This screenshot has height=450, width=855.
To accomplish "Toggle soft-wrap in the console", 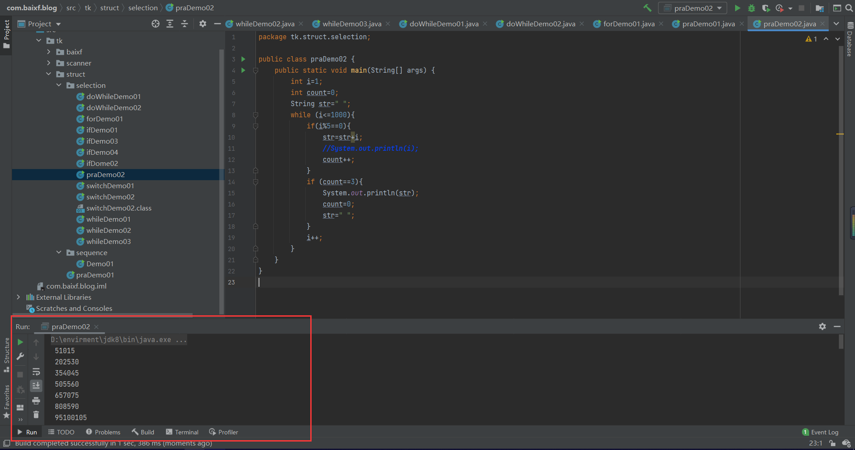I will (36, 372).
